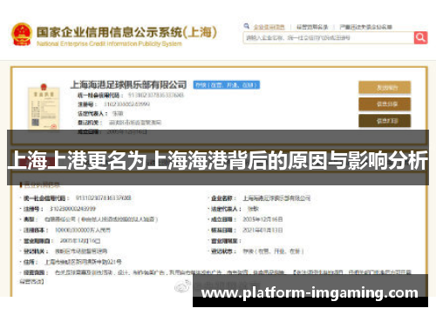436x315 pixels.
Task: Open the business license thumbnail
Action: click(x=44, y=107)
